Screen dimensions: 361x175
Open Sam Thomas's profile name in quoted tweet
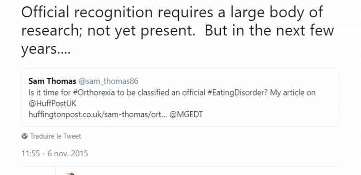coord(52,81)
